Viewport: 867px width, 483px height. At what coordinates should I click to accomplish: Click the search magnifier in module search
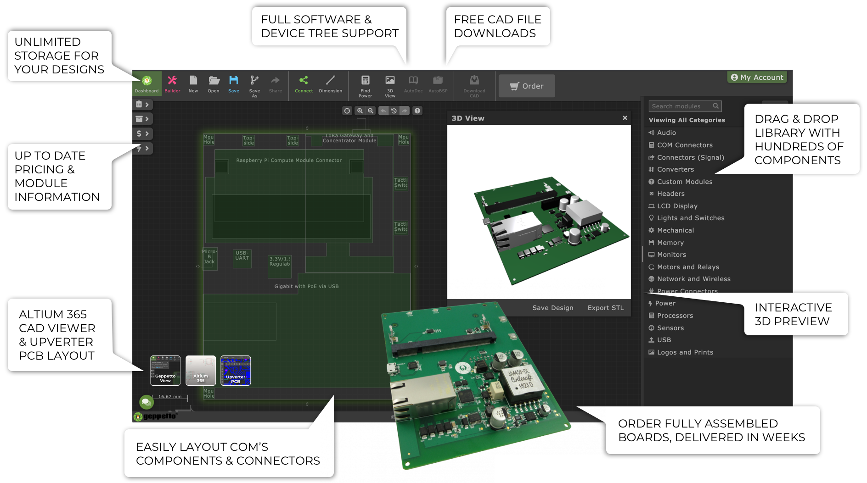[715, 106]
